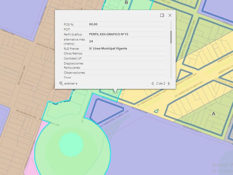Click the '2 de 2' page indicator

161,83
